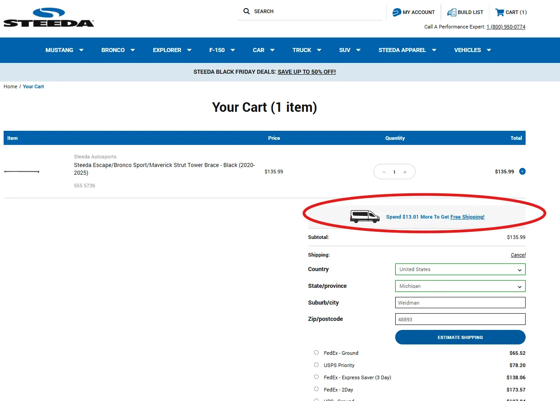
Task: Click the Estimate Shipping button
Action: [460, 337]
